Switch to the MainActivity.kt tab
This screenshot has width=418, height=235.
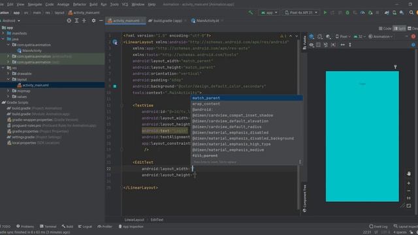click(x=207, y=20)
